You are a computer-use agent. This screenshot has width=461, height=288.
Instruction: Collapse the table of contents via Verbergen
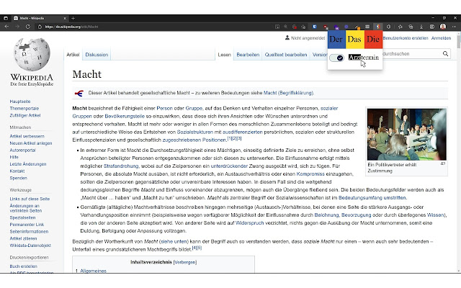(x=185, y=262)
